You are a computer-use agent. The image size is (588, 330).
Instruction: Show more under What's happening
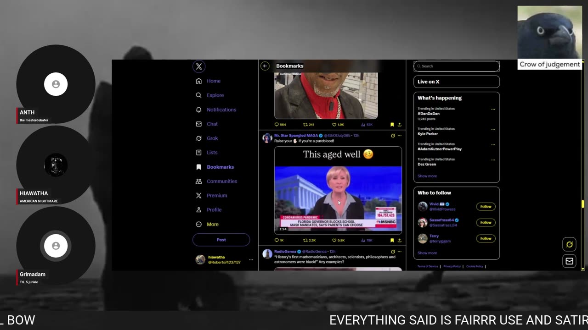click(x=427, y=176)
